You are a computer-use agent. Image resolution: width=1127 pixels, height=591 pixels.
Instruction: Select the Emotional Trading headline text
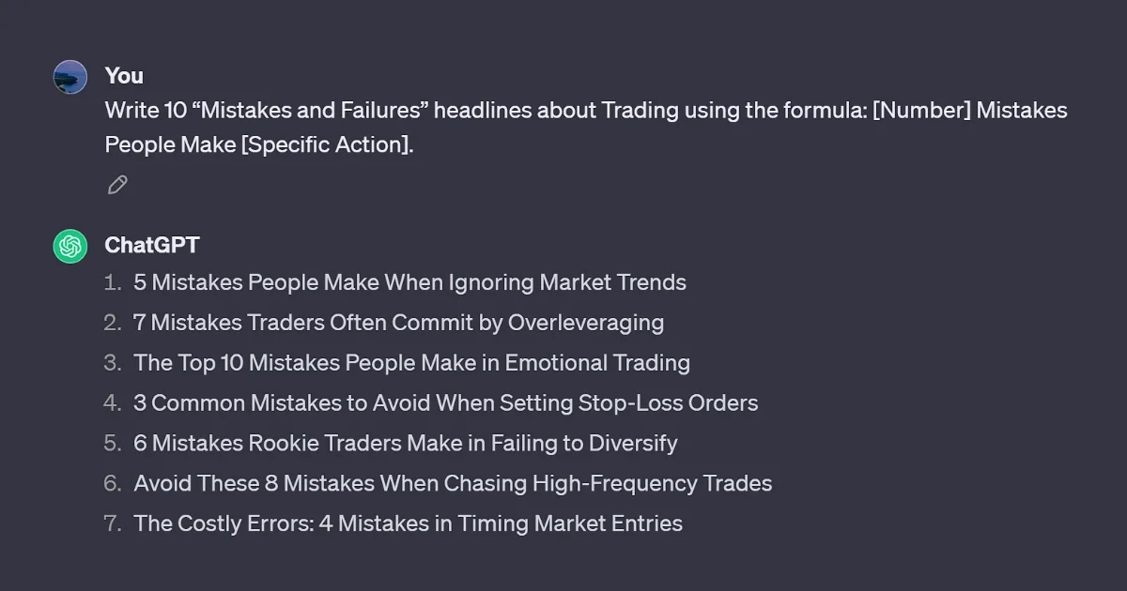click(x=412, y=363)
